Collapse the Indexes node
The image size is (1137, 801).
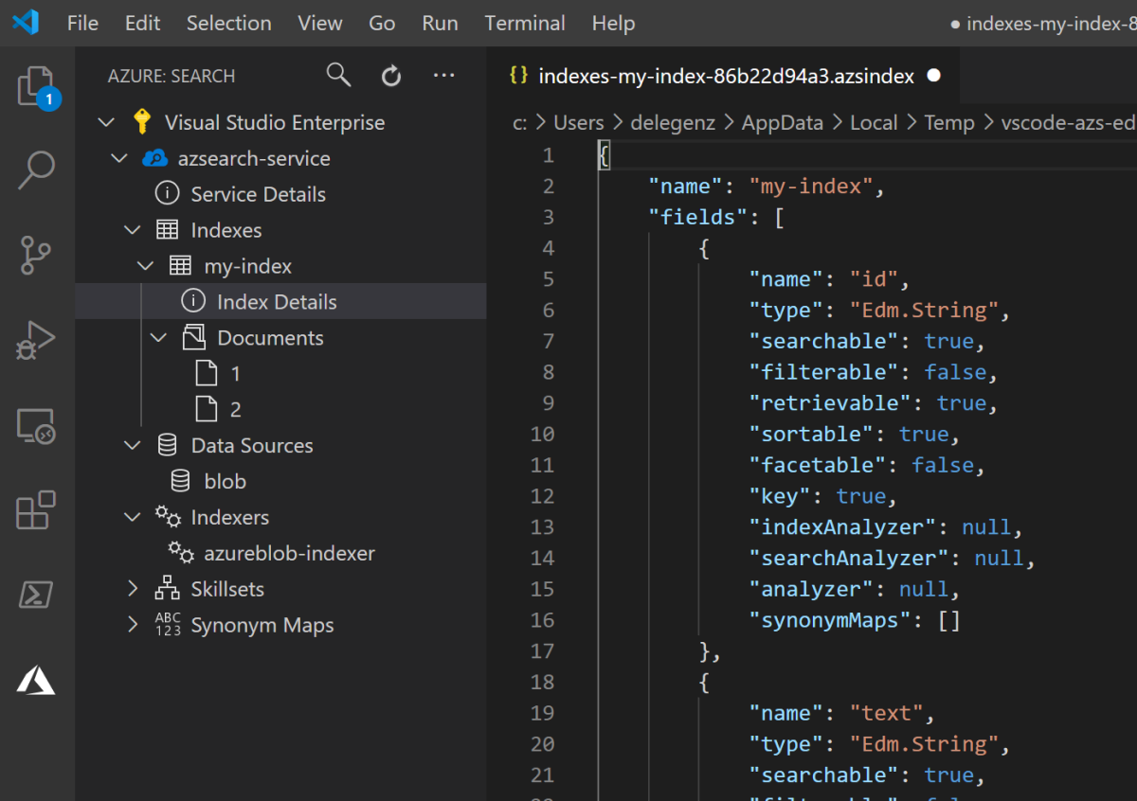133,230
